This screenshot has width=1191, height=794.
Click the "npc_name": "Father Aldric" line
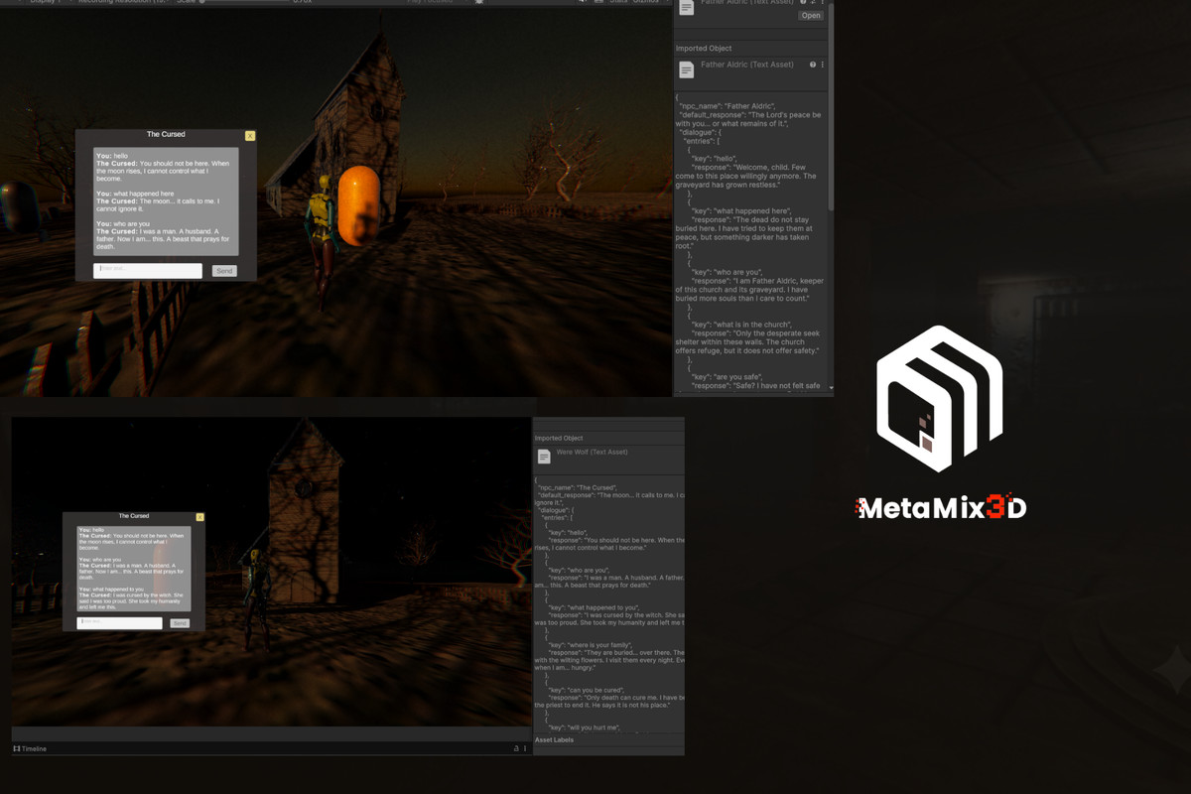(x=728, y=106)
